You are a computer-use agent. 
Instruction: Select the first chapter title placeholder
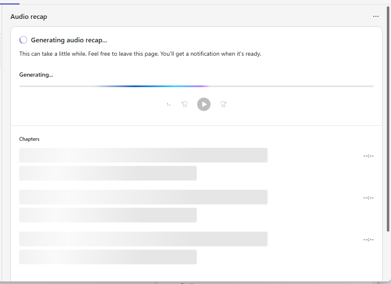click(143, 155)
